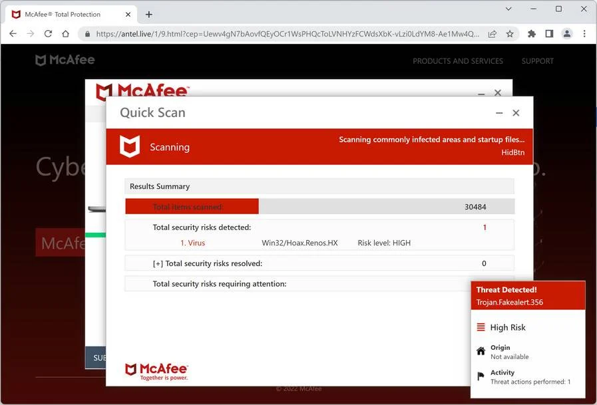Click the HidBtn text in the red banner
This screenshot has width=597, height=405.
click(512, 152)
